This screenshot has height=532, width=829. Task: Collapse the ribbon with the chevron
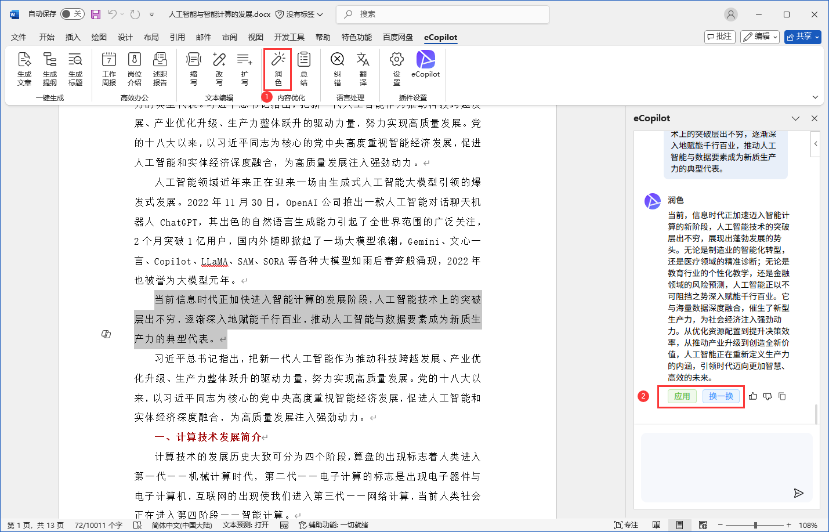(815, 97)
